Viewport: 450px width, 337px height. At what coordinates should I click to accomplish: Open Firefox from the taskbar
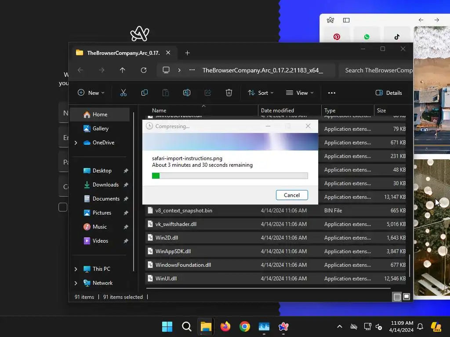[x=225, y=326]
